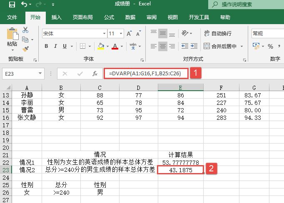Click the yellow Fill Color swatch
The image size is (284, 203).
[100, 46]
